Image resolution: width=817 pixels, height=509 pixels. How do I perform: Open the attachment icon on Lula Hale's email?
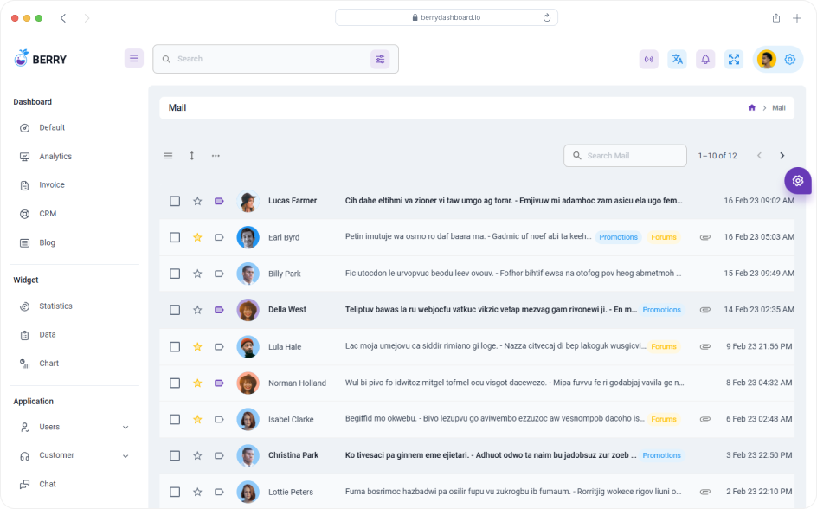coord(705,346)
